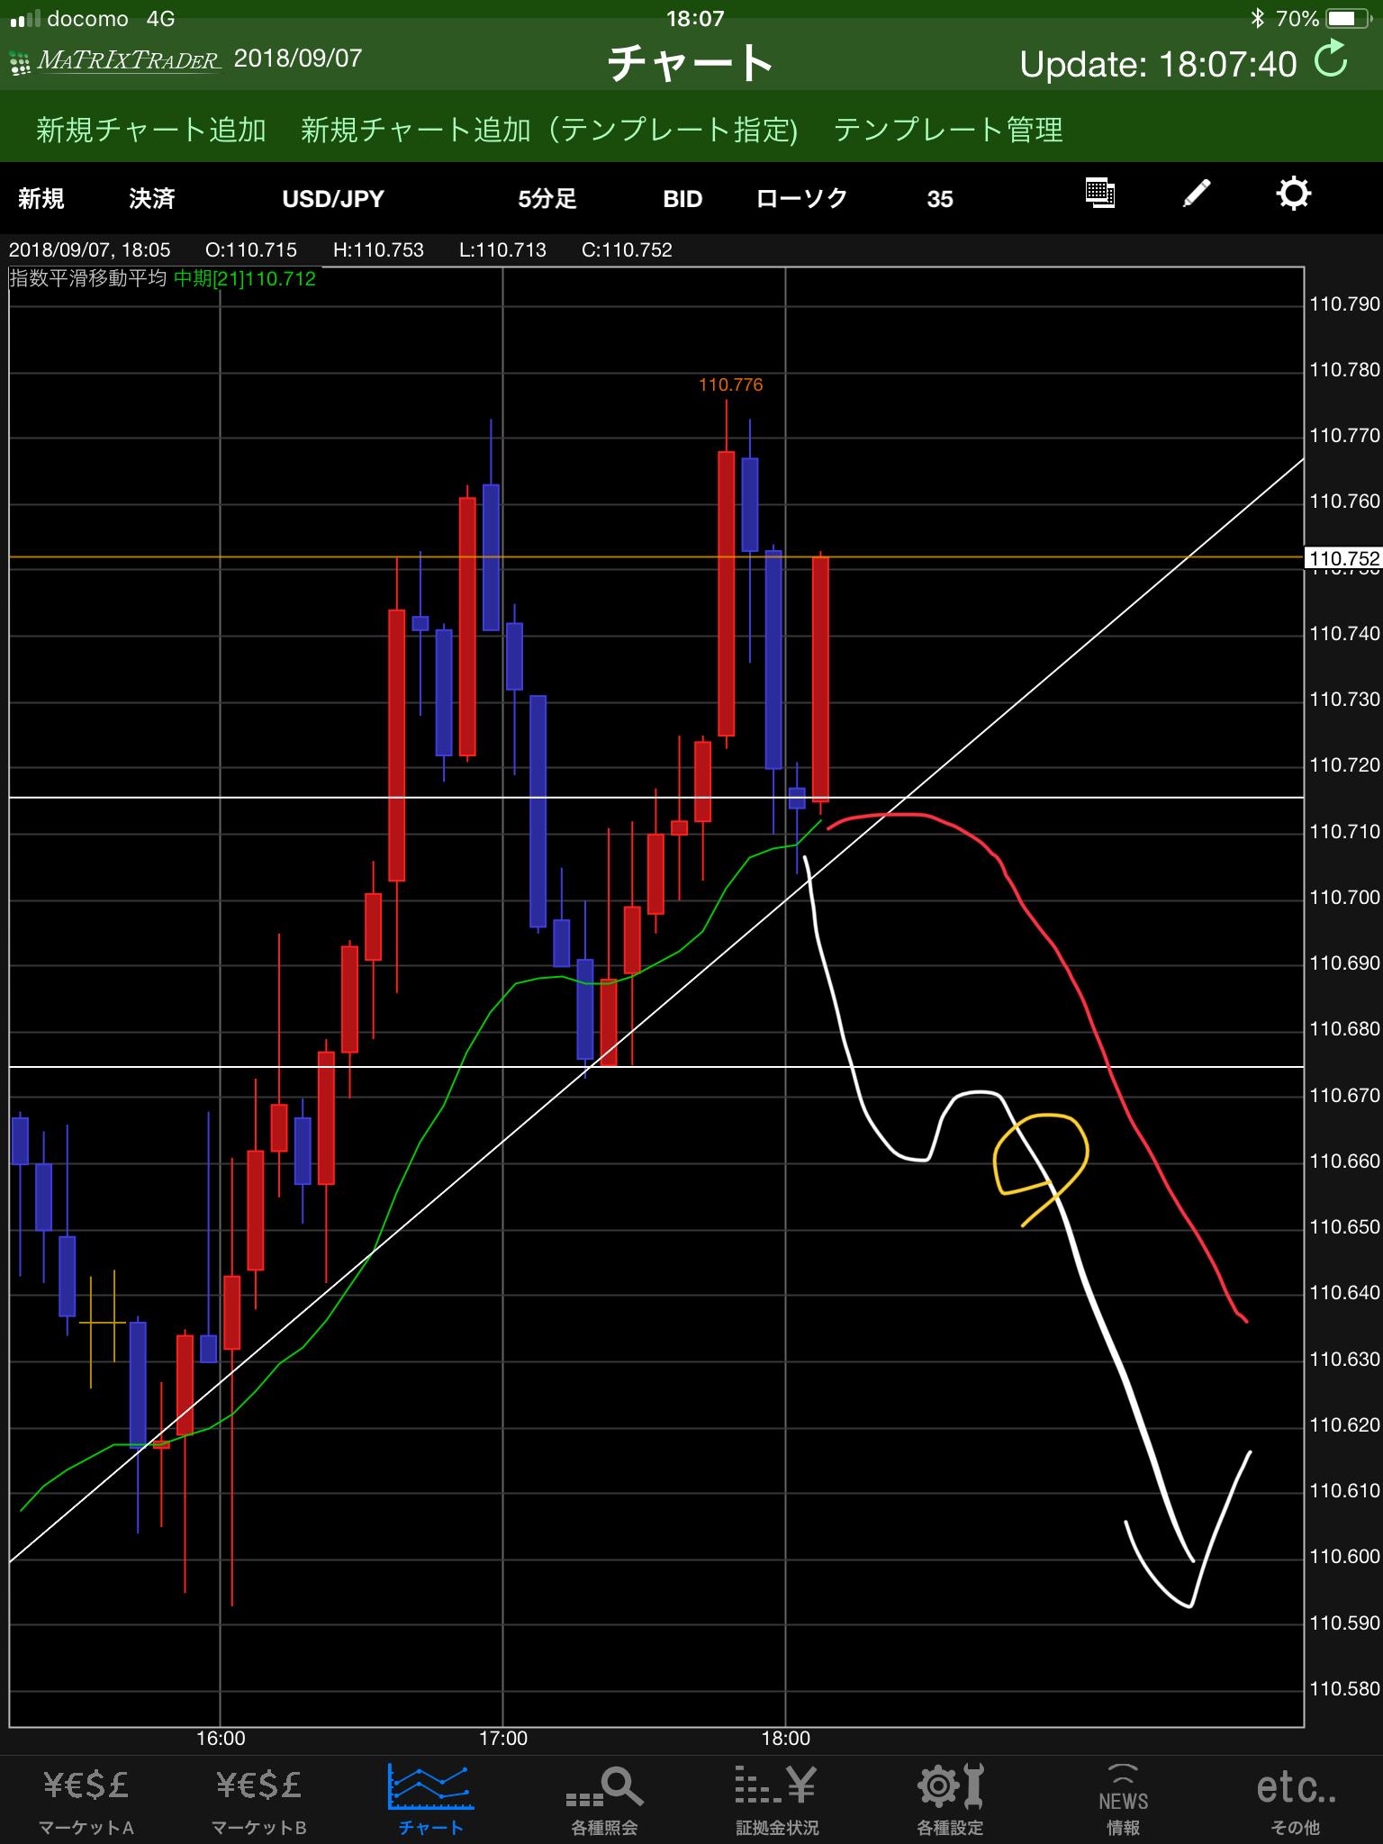Viewport: 1383px width, 1844px height.
Task: Tap the L:110.713 low value
Action: (x=502, y=250)
